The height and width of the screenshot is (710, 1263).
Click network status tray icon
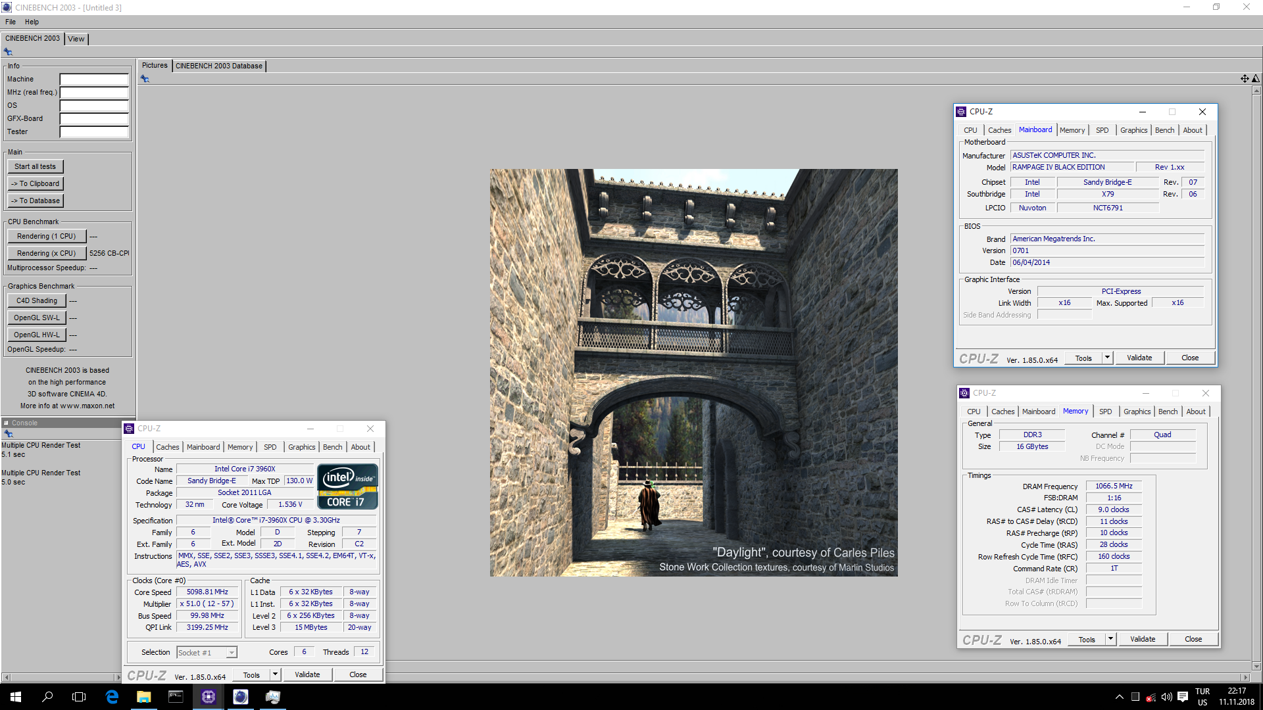point(1151,697)
